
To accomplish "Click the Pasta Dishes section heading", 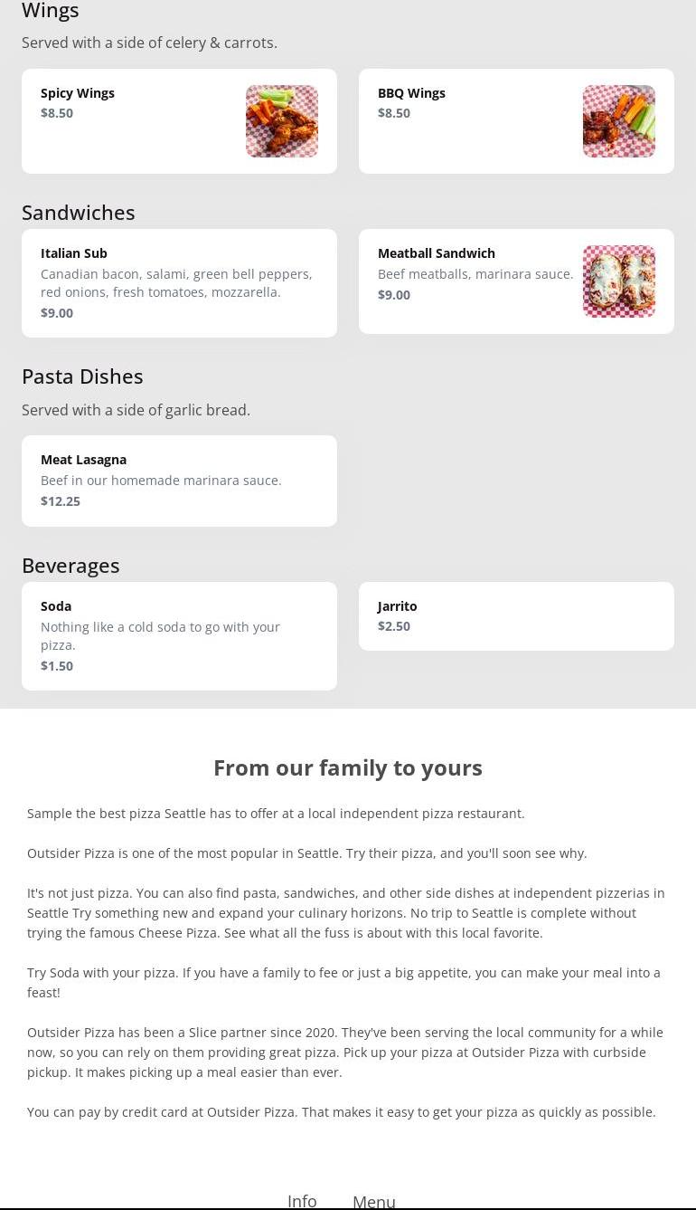I will [x=82, y=376].
